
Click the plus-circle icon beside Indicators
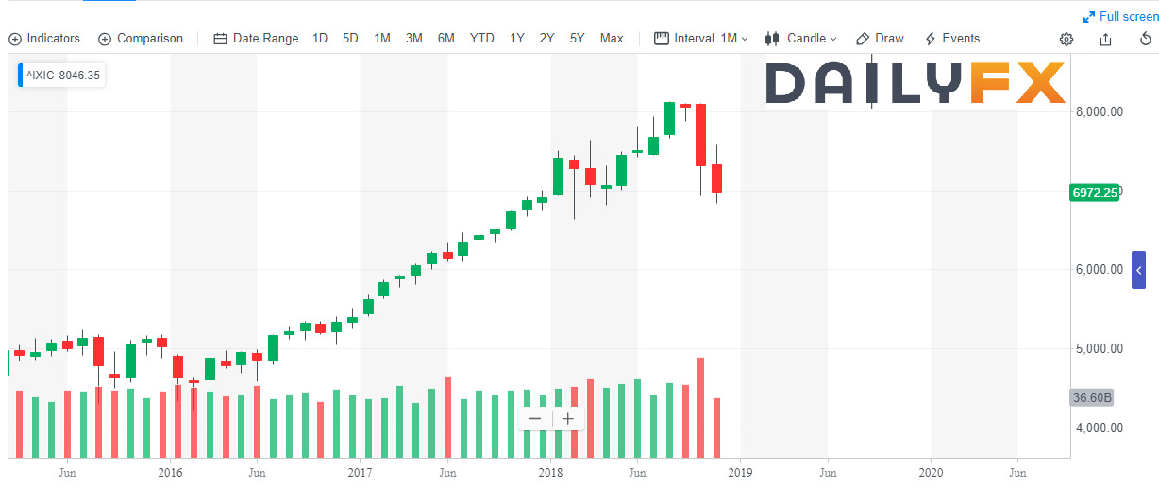15,39
